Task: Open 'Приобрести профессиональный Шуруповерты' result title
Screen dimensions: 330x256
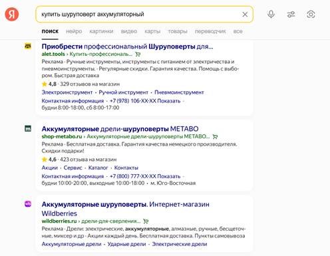Action: tap(127, 47)
